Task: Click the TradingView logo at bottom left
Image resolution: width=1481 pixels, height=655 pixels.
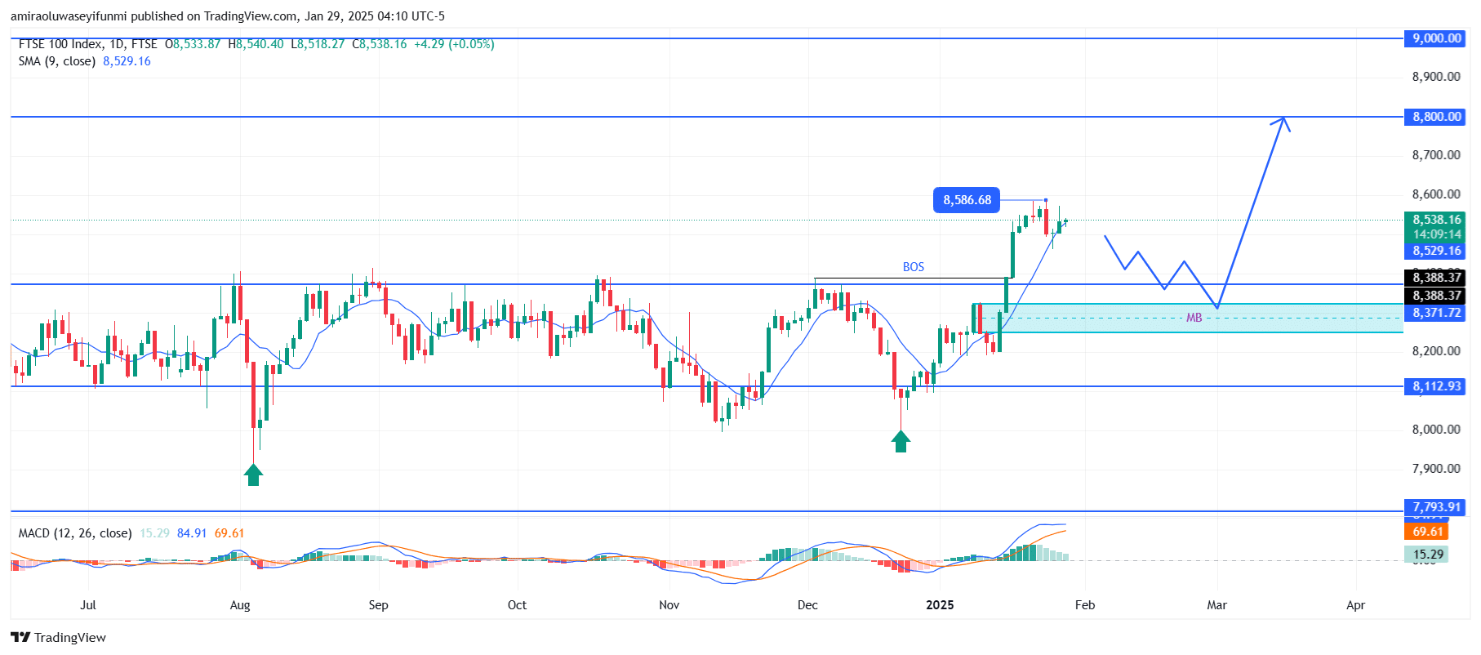Action: tap(58, 637)
